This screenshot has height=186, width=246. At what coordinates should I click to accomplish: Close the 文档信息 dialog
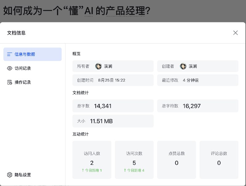tap(235, 33)
